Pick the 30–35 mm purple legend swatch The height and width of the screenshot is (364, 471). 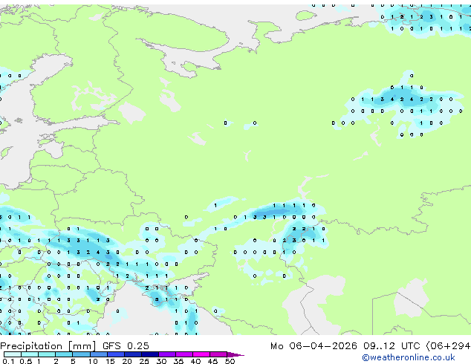pyautogui.click(x=167, y=354)
